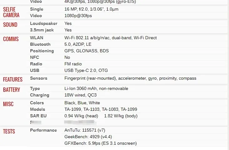Open the Sensors glossary link
Viewport: 229px width, 150px height.
pyautogui.click(x=38, y=78)
